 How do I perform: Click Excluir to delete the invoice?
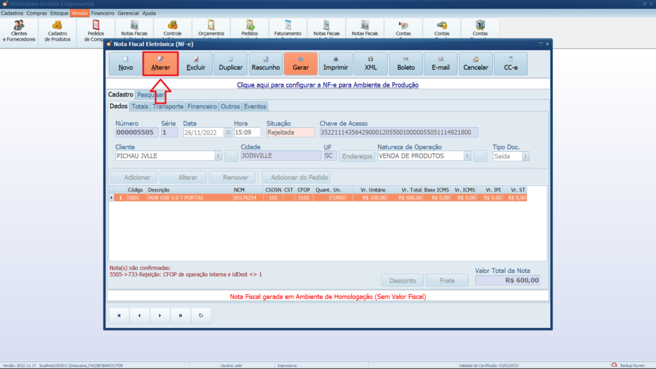coord(195,64)
